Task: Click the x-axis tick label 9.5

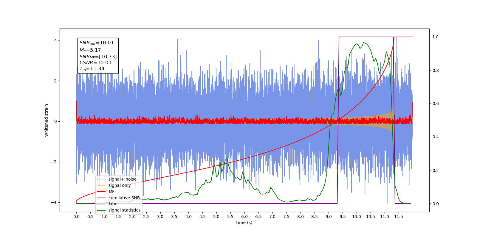Action: [343, 217]
